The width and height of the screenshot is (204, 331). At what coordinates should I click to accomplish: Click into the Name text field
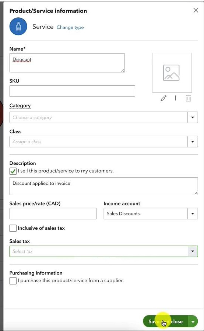tap(67, 63)
